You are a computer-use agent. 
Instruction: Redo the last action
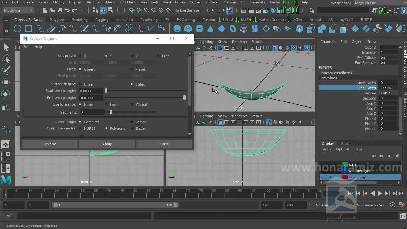click(75, 10)
